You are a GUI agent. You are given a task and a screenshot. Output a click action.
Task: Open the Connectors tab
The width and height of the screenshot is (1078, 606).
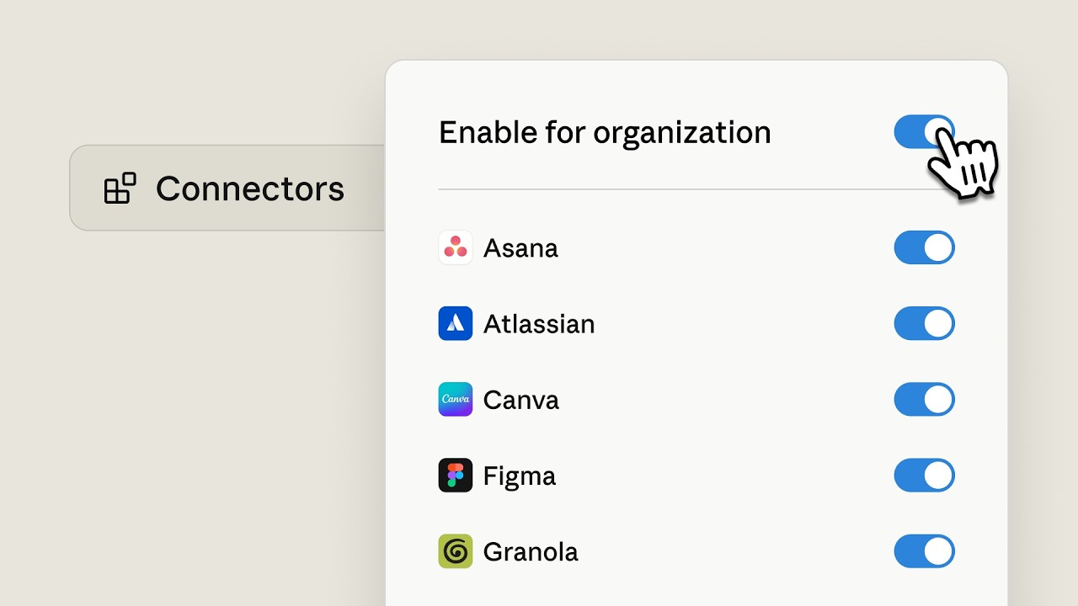[227, 188]
